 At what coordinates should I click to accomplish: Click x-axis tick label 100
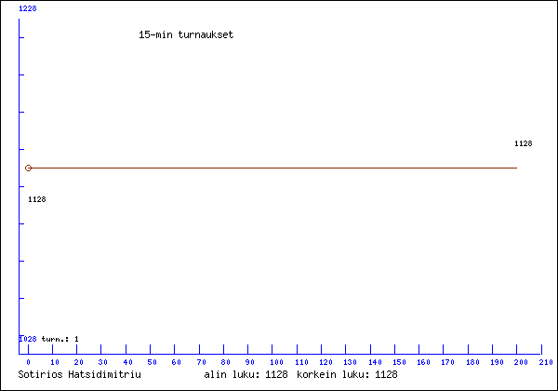pyautogui.click(x=274, y=362)
